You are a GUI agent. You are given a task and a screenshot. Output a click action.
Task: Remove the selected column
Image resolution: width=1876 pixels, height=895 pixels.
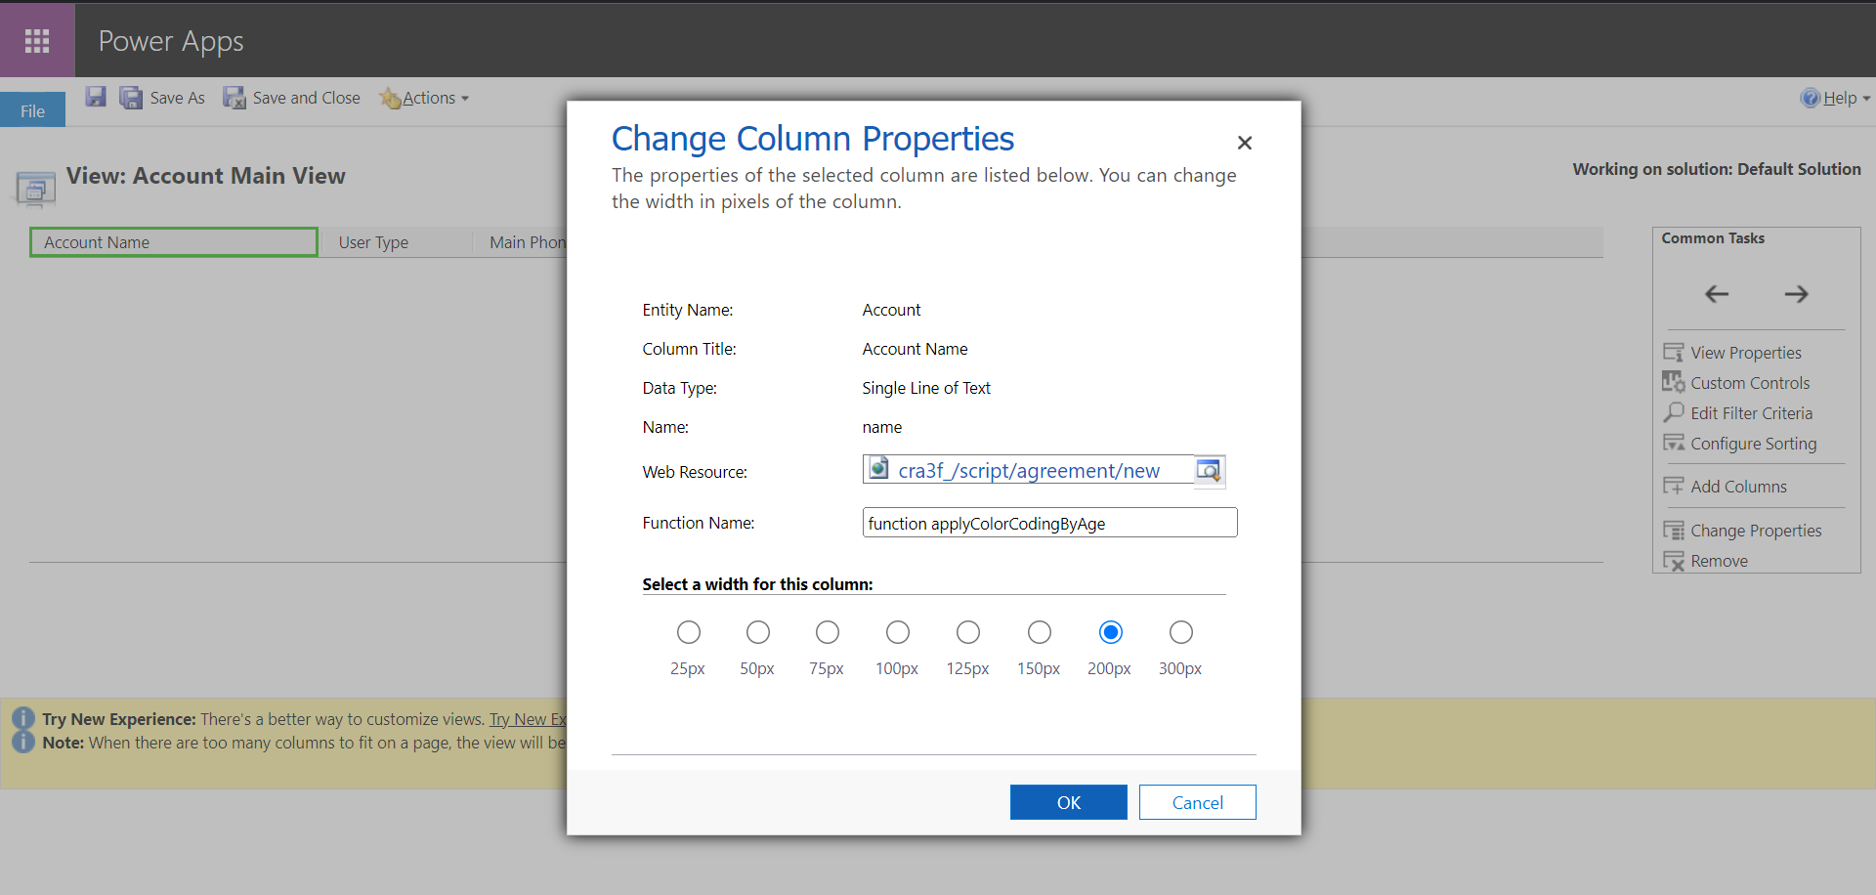click(1719, 560)
